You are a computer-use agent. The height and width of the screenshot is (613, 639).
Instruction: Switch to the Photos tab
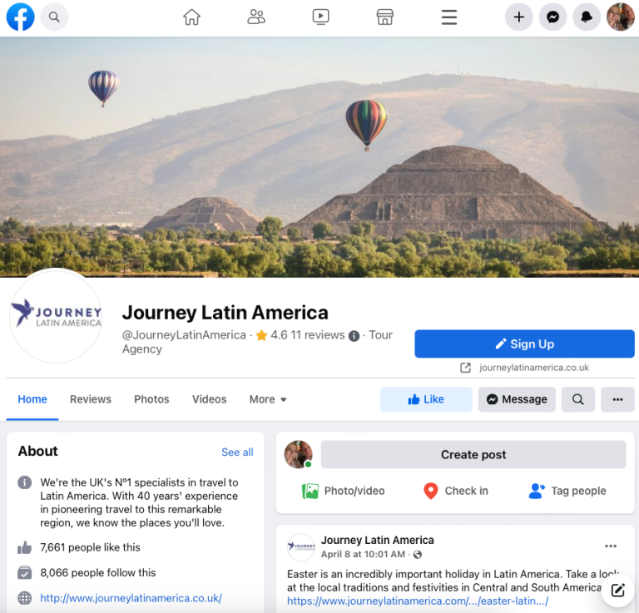click(151, 399)
